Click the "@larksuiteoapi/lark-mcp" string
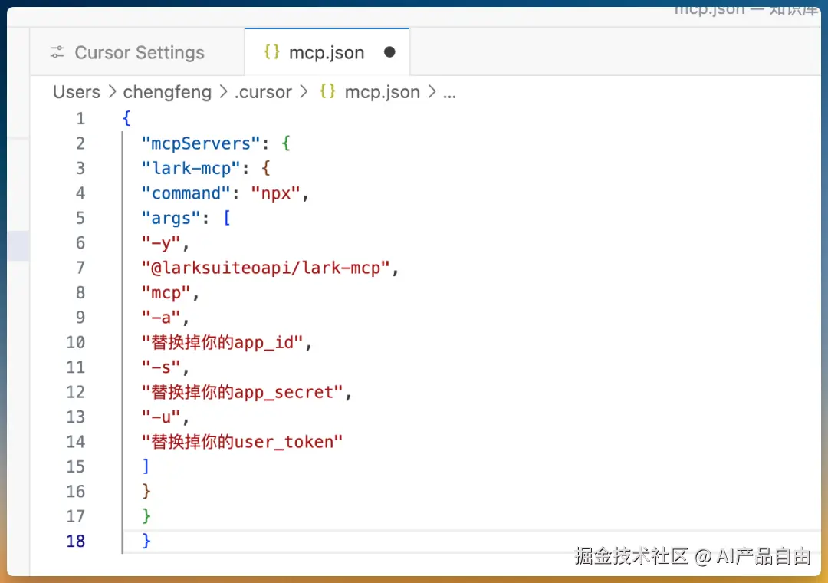The width and height of the screenshot is (828, 583). click(x=265, y=268)
